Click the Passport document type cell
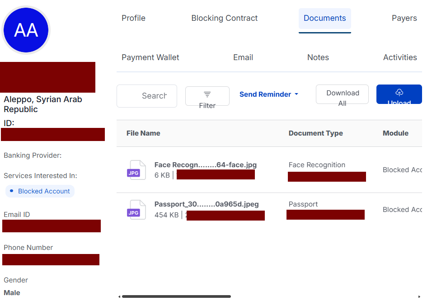432x301 pixels. pyautogui.click(x=303, y=204)
